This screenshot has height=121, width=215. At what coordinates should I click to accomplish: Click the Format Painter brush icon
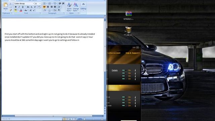10,10
